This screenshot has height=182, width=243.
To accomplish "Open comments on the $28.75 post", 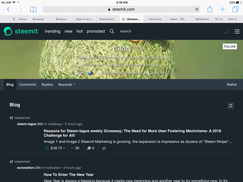I will point(91,148).
